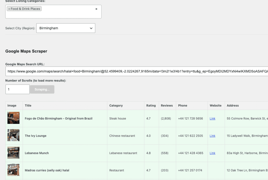This screenshot has height=180, width=268.
Task: Click the phone number +44 121 622 2505
Action: point(191,136)
